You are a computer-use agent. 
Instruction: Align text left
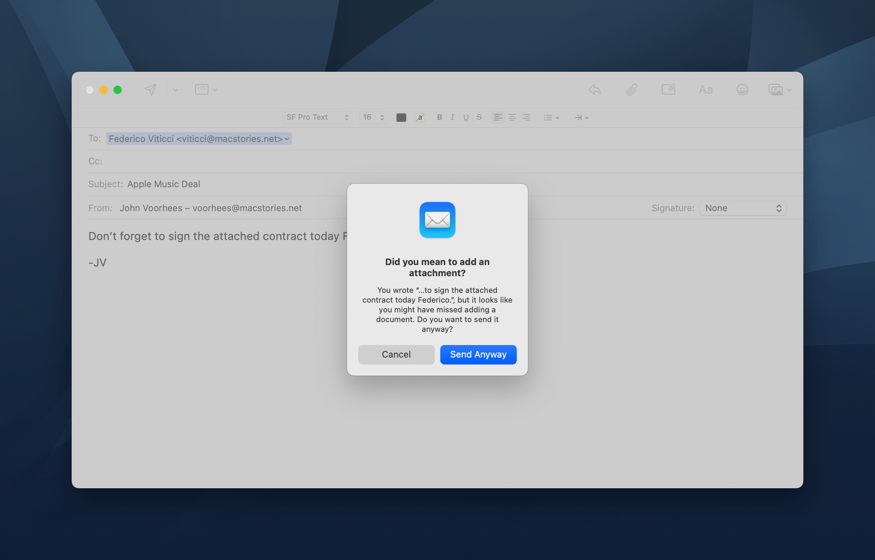(x=498, y=117)
